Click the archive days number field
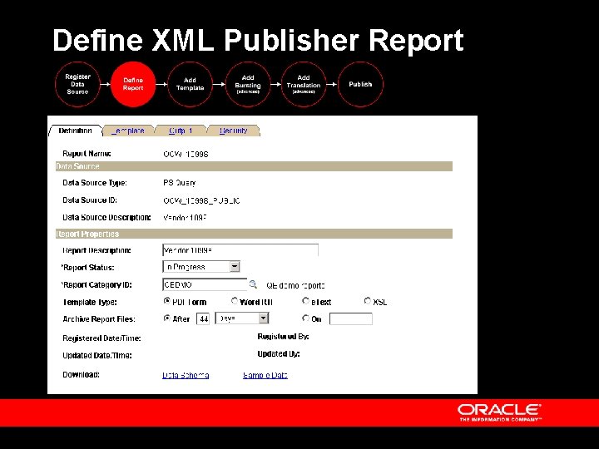Image resolution: width=599 pixels, height=449 pixels. pyautogui.click(x=203, y=318)
